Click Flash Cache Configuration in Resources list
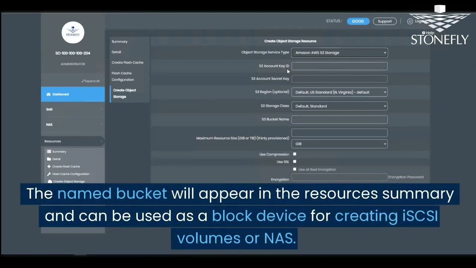This screenshot has width=476, height=268. pyautogui.click(x=71, y=174)
